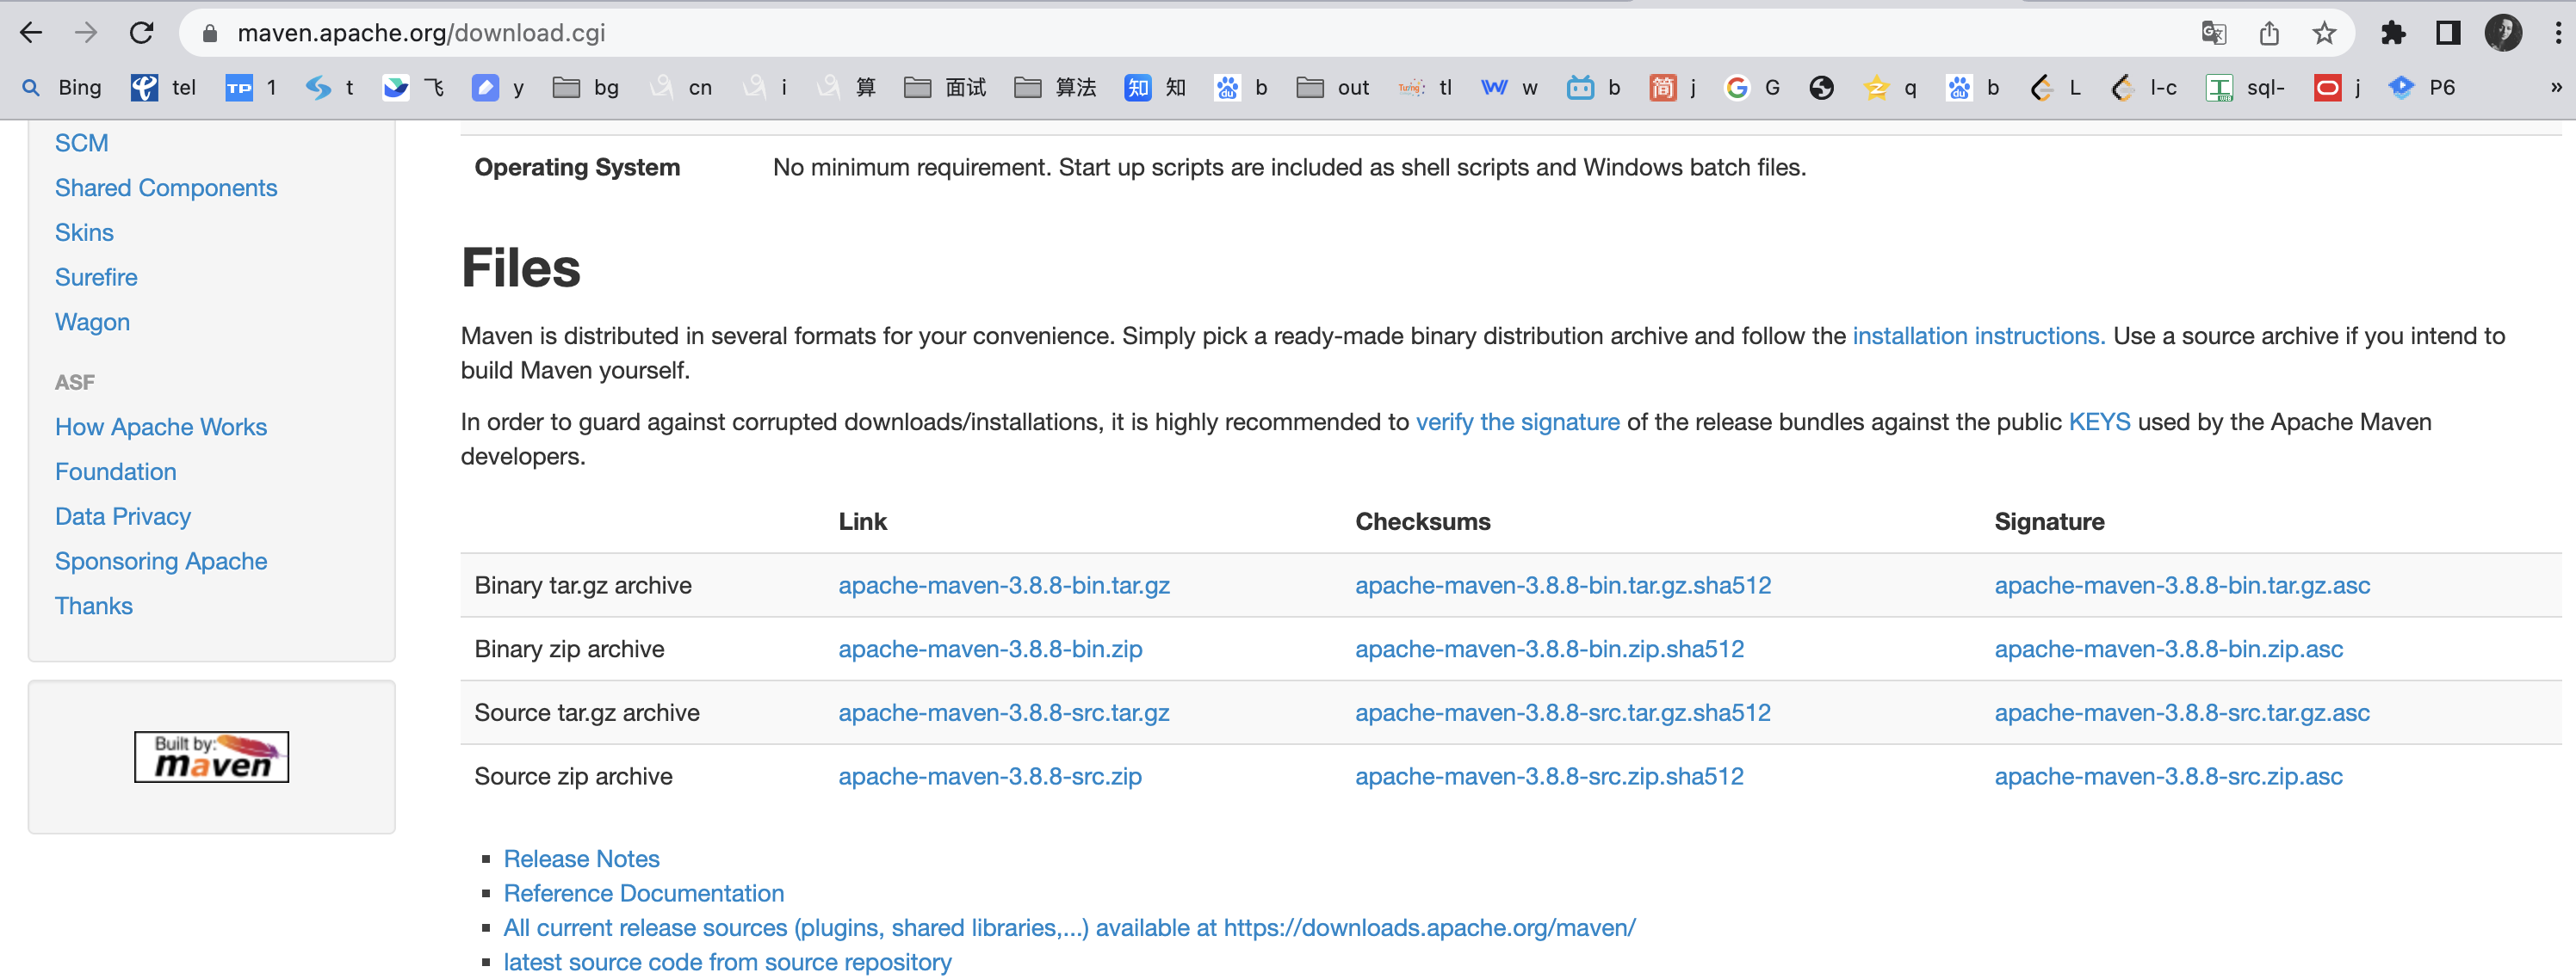2576x979 pixels.
Task: Expand the Shared Components sidebar link
Action: click(x=166, y=188)
